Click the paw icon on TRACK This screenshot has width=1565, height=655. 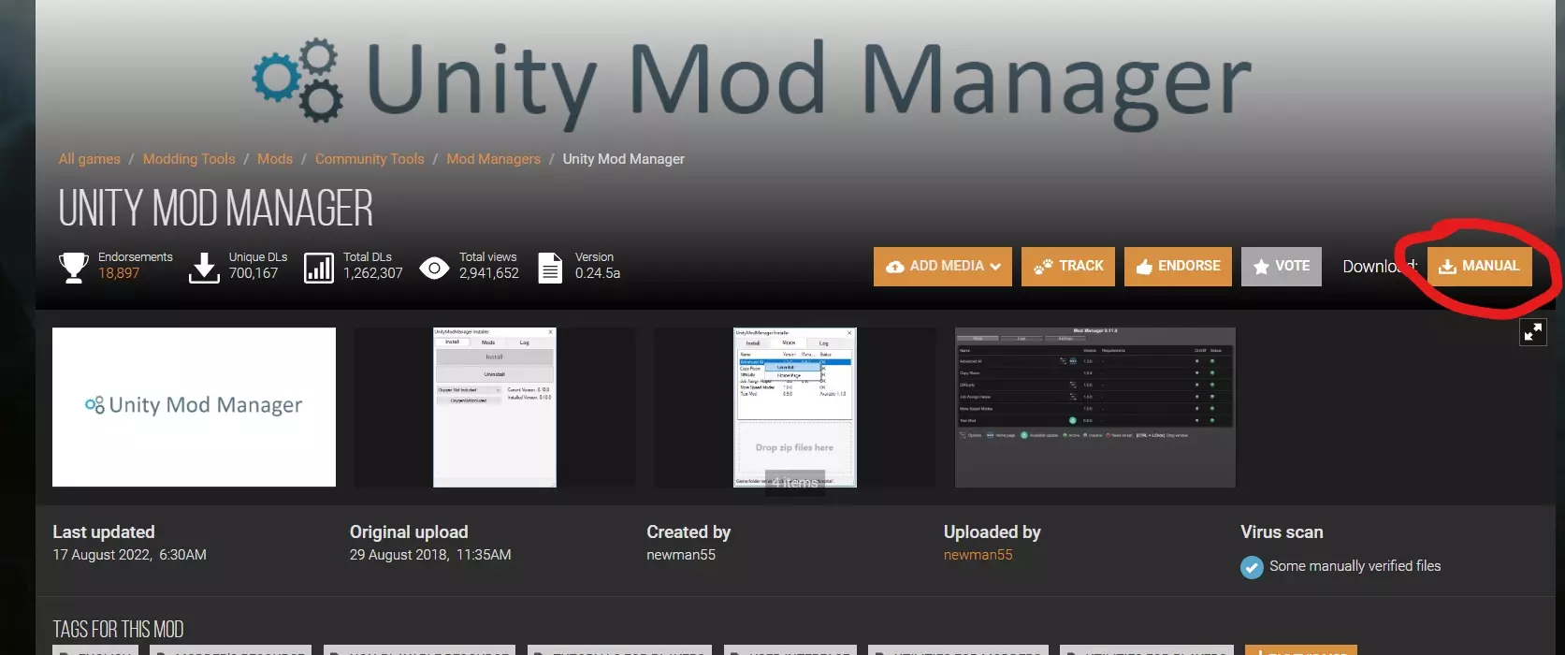click(1043, 267)
